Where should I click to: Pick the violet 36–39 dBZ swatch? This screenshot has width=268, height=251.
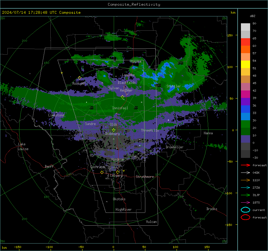pos(245,102)
